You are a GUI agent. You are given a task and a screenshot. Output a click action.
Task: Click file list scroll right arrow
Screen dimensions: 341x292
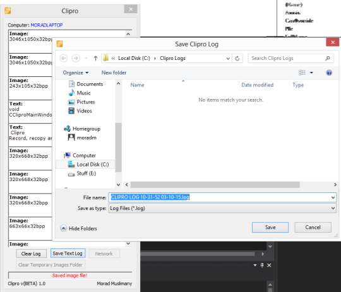[x=335, y=185]
